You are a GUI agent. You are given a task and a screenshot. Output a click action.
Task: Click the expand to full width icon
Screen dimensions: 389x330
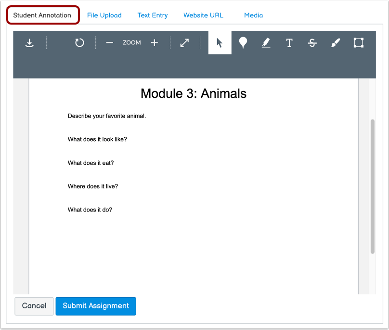(184, 42)
